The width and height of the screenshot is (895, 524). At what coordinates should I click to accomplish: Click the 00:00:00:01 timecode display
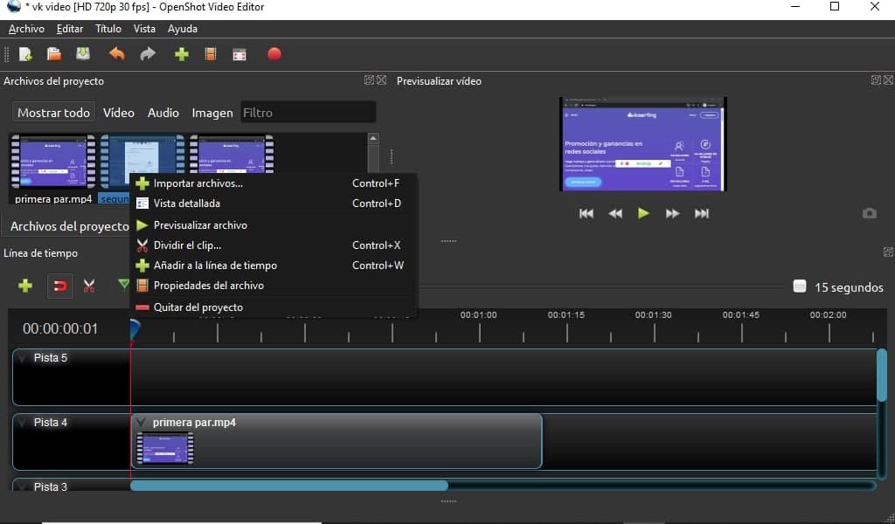(60, 329)
